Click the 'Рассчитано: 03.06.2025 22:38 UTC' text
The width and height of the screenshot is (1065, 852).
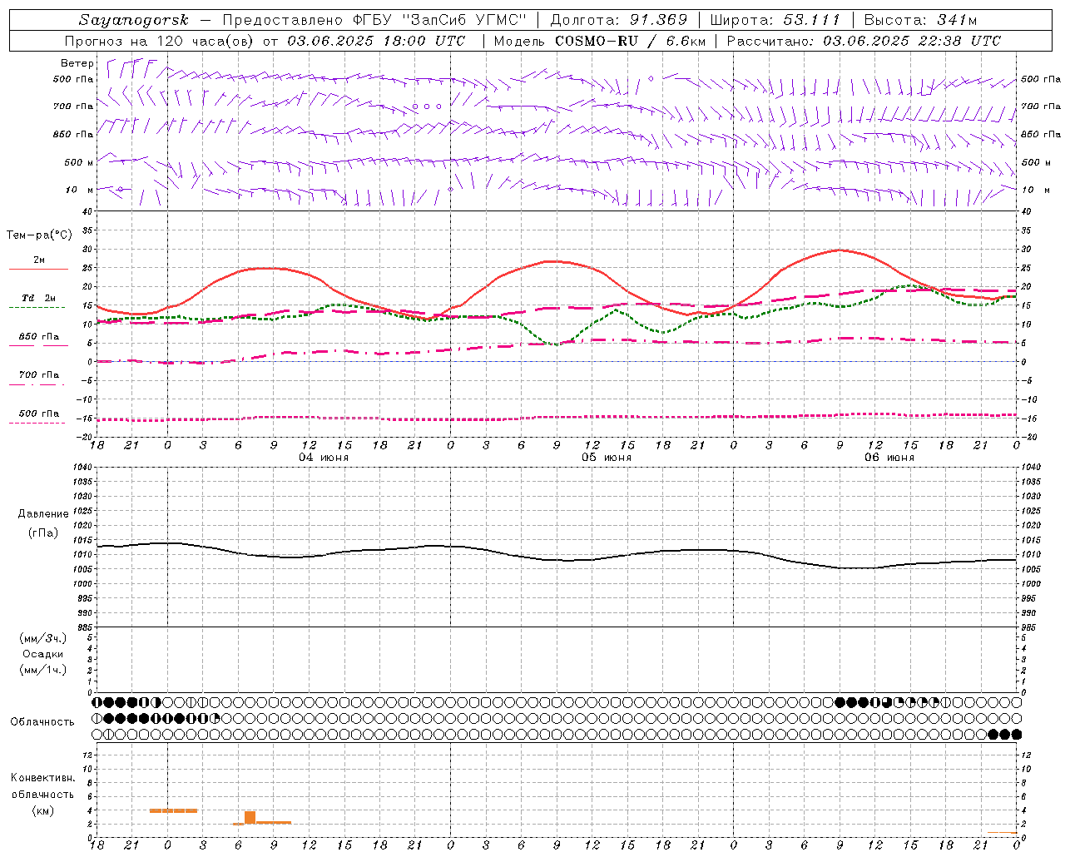coord(864,41)
